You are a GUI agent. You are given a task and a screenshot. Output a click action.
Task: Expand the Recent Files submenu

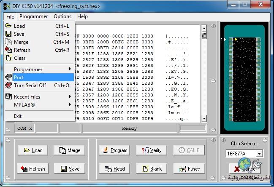point(40,97)
